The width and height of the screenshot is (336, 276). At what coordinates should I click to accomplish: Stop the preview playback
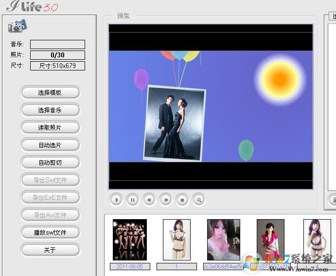pyautogui.click(x=182, y=199)
